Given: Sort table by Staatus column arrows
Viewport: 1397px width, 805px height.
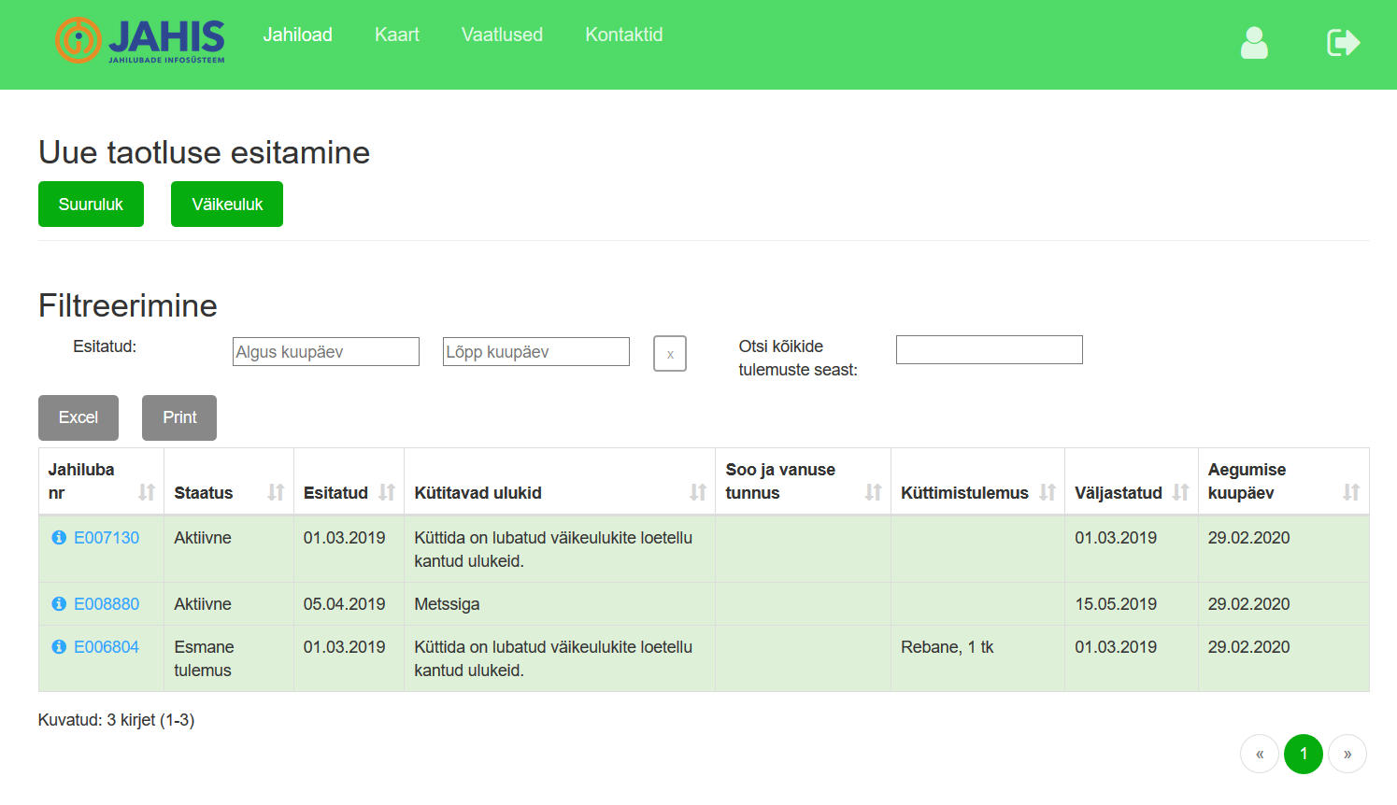Looking at the screenshot, I should click(x=276, y=492).
